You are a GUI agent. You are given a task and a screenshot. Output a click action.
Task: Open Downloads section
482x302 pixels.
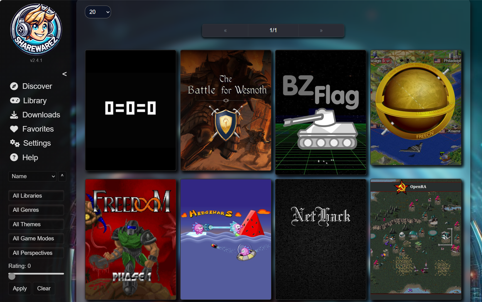pos(41,115)
